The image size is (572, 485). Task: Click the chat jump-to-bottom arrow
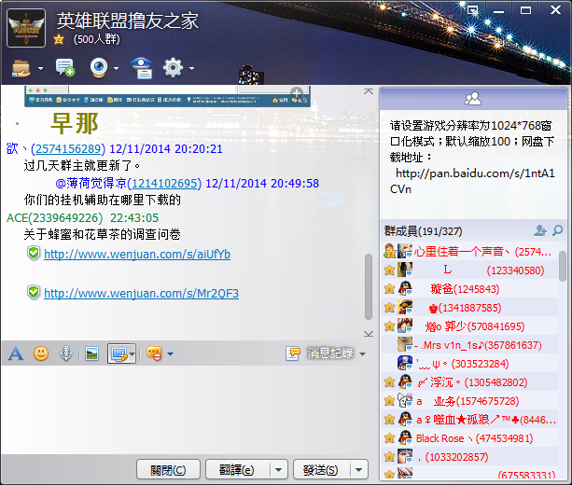tap(369, 334)
